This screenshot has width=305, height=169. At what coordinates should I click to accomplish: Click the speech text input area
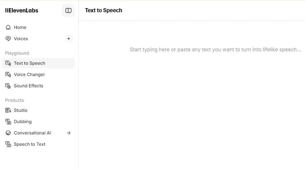[215, 50]
